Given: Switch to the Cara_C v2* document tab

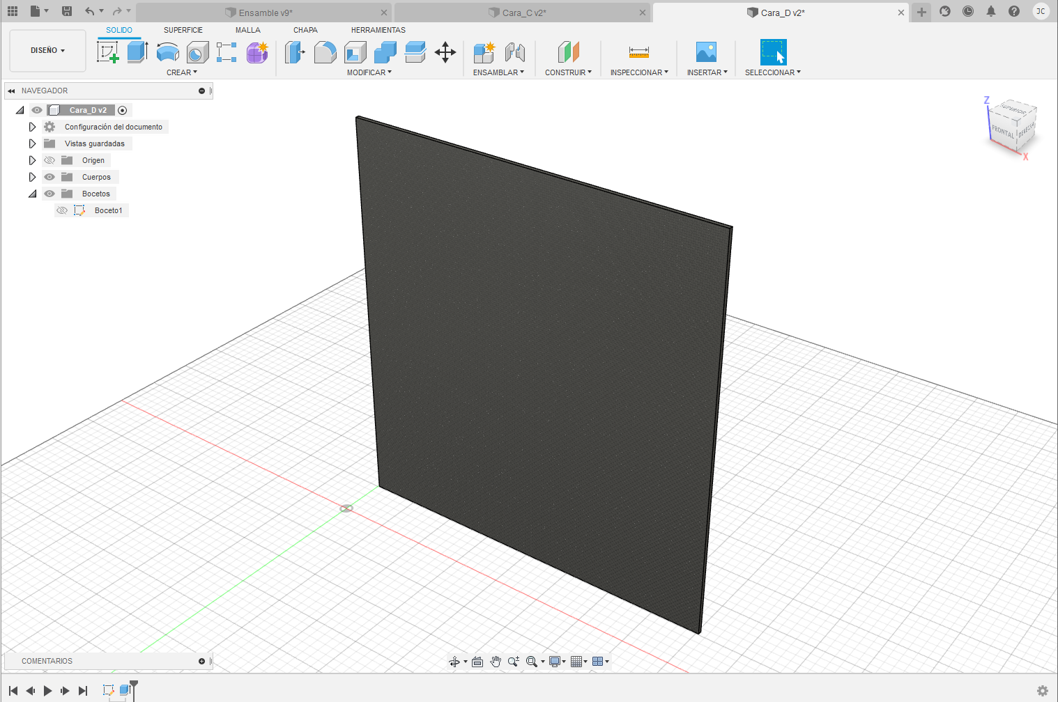Looking at the screenshot, I should tap(523, 13).
